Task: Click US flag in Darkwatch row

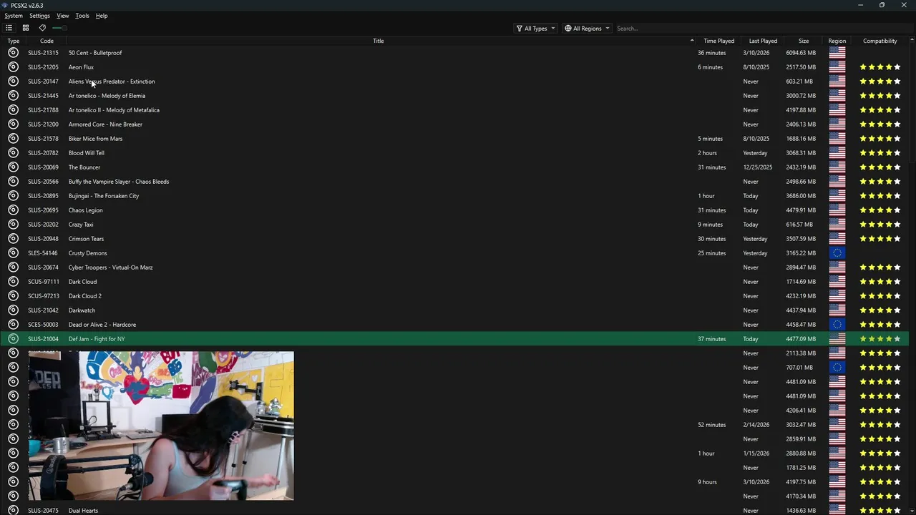Action: (x=837, y=310)
